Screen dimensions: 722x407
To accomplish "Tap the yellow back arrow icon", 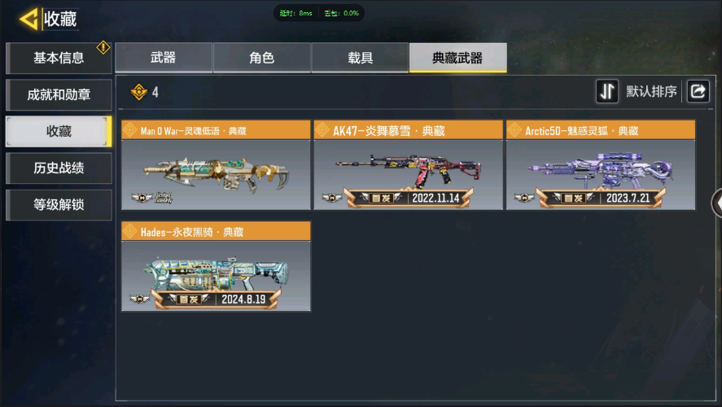I will (28, 20).
